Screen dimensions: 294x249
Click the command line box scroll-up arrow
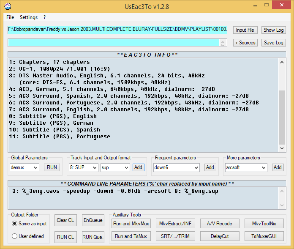coord(282,191)
